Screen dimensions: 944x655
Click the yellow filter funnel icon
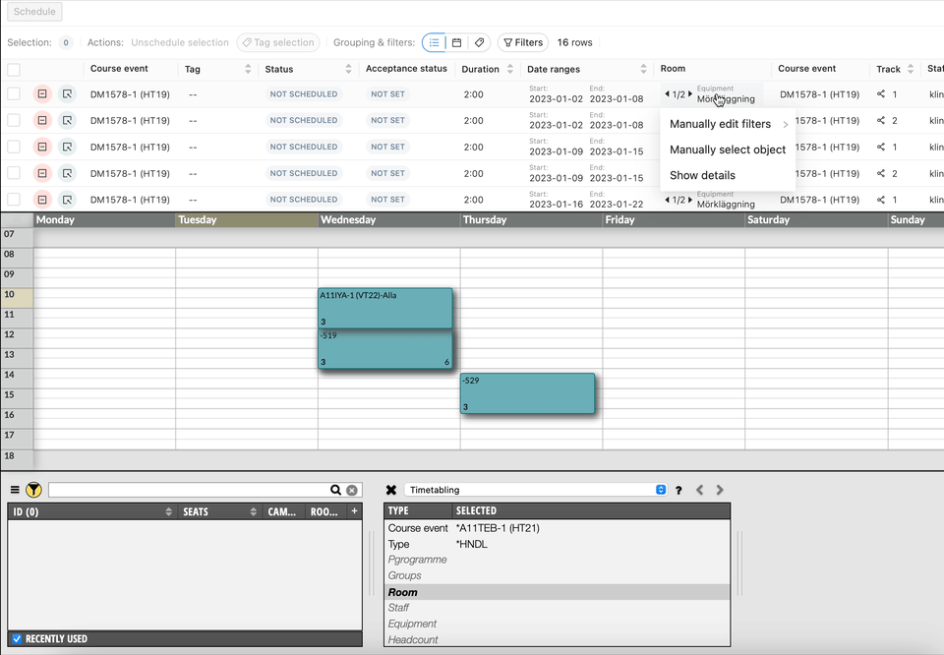[33, 490]
